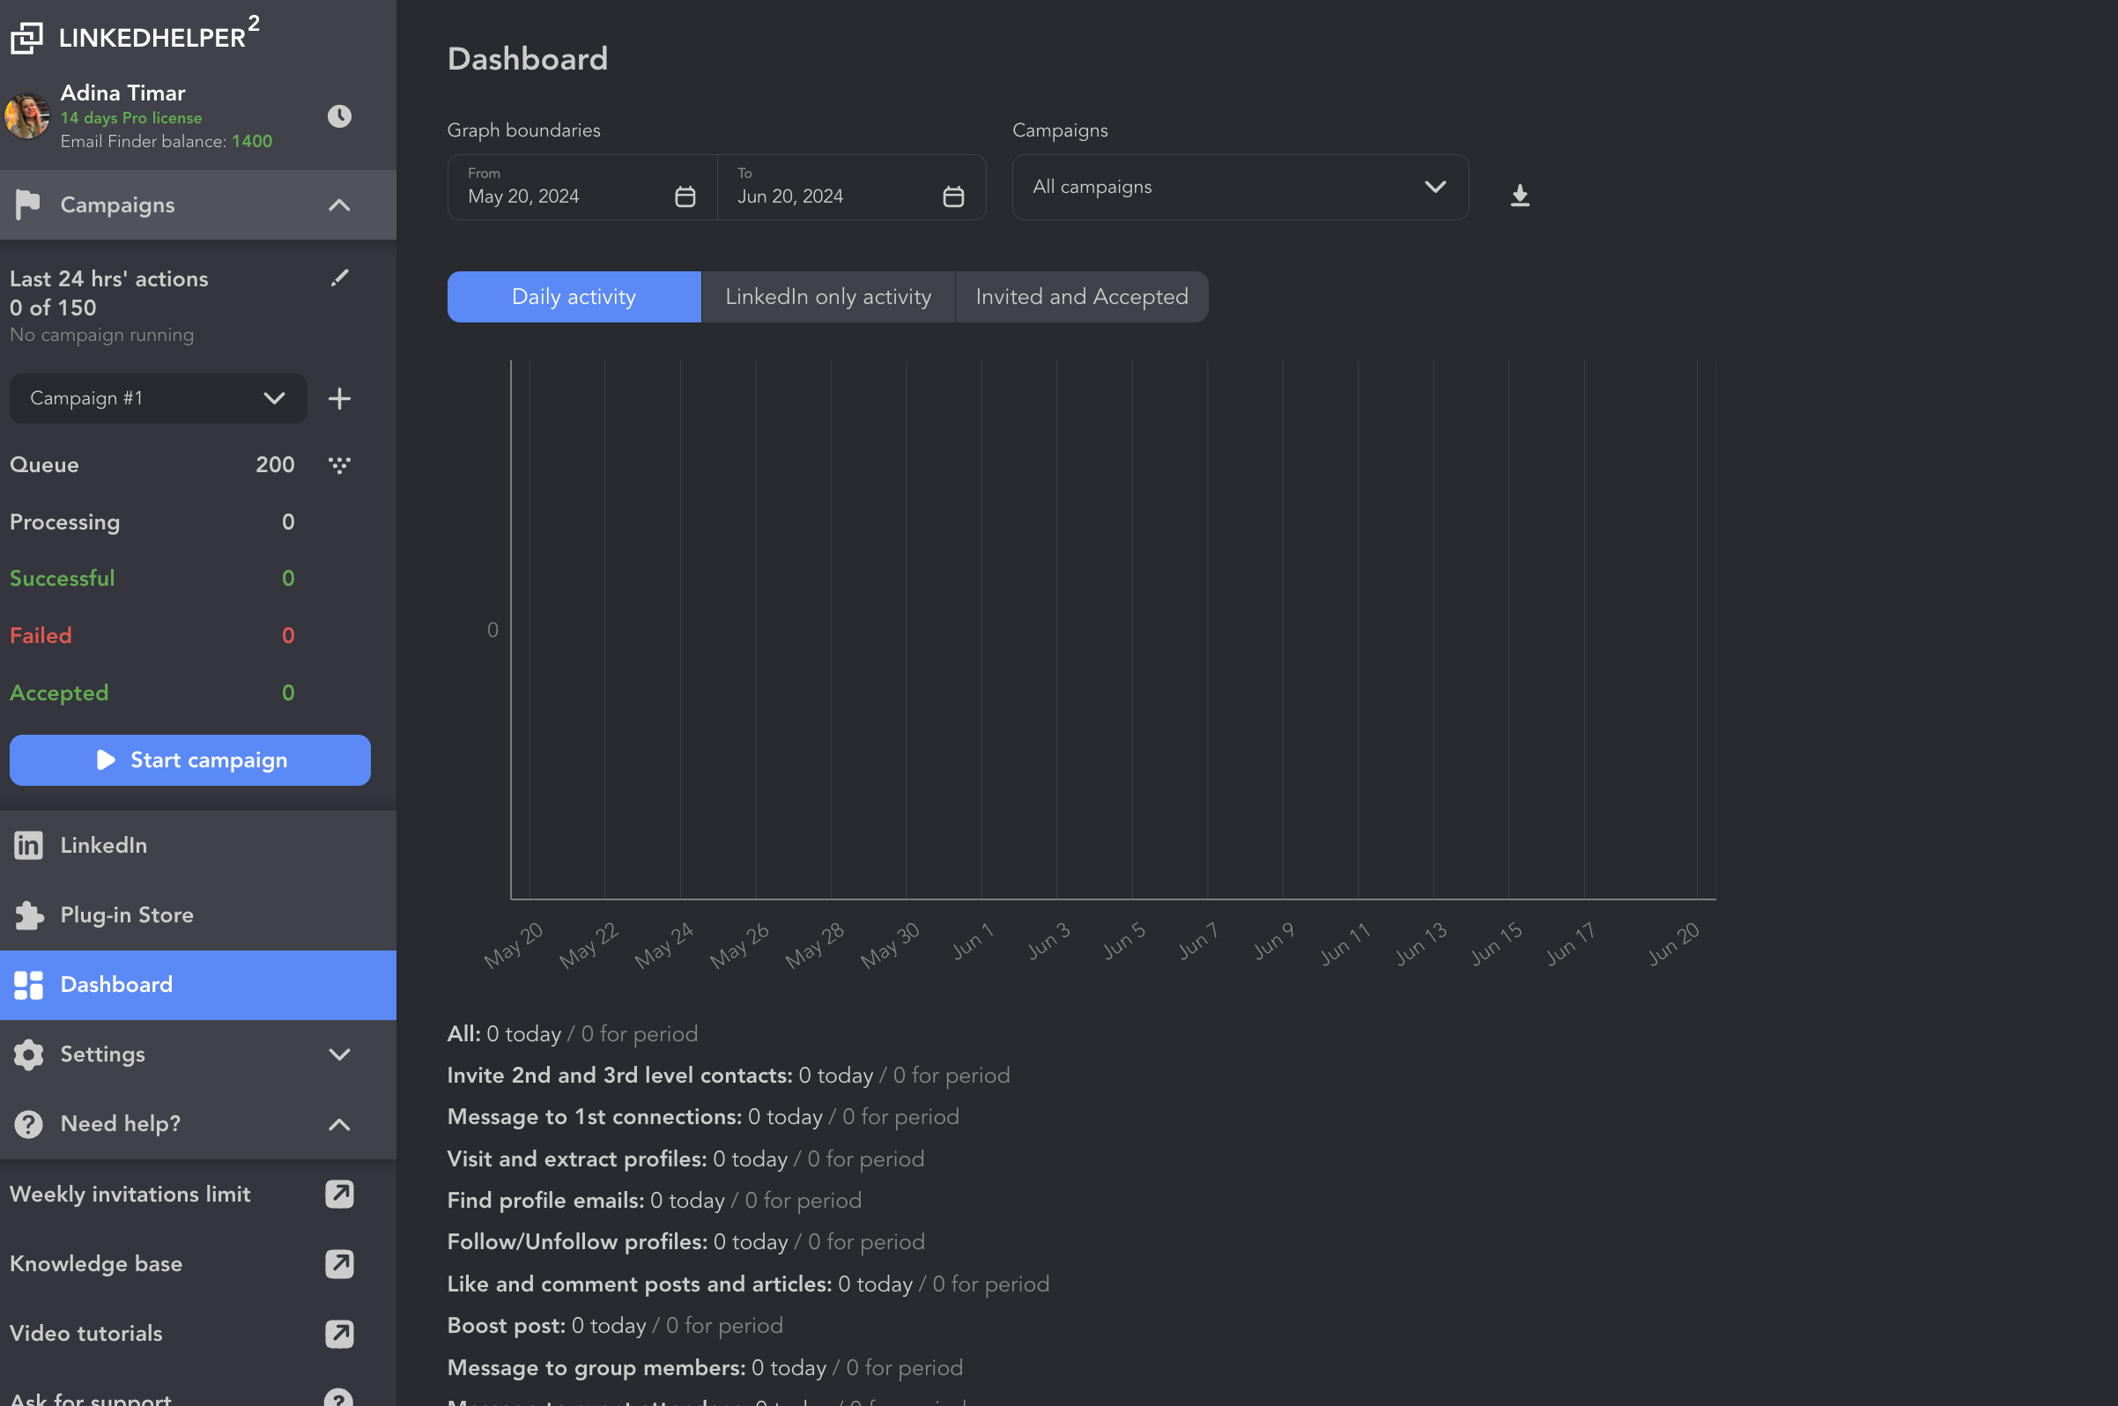The image size is (2118, 1406).
Task: Expand the Settings section chevron
Action: click(x=339, y=1054)
